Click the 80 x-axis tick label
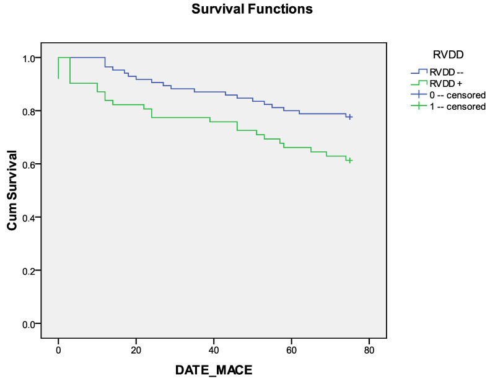This screenshot has height=381, width=490. point(369,350)
